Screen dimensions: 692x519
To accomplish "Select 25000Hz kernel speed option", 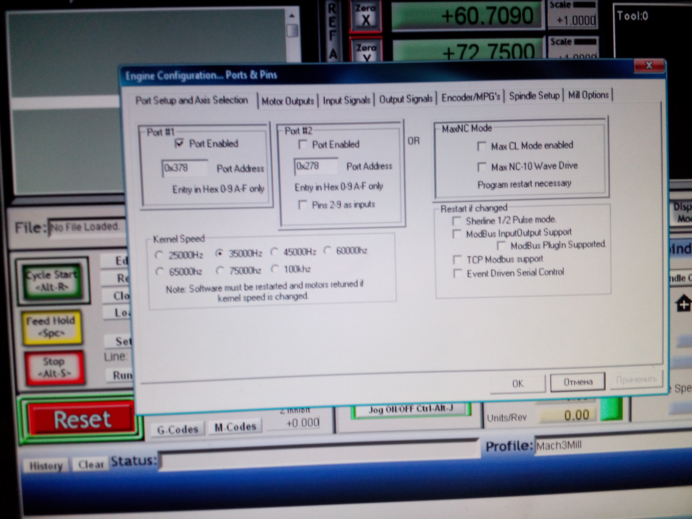I will (159, 255).
